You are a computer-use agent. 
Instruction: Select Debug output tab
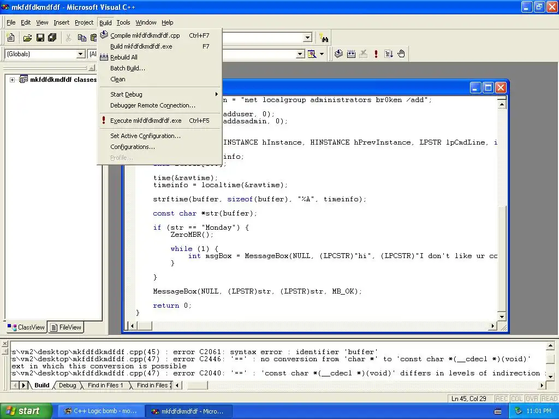[x=67, y=385]
